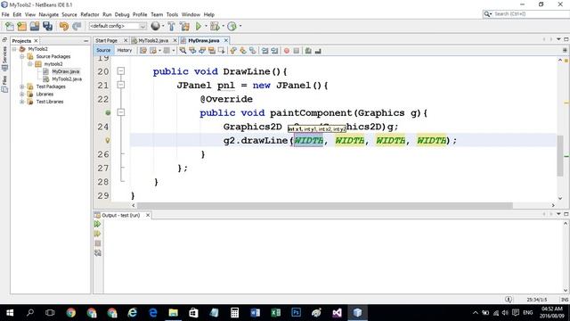
Task: Open the Debug Project dropdown arrow
Action: coord(223,26)
